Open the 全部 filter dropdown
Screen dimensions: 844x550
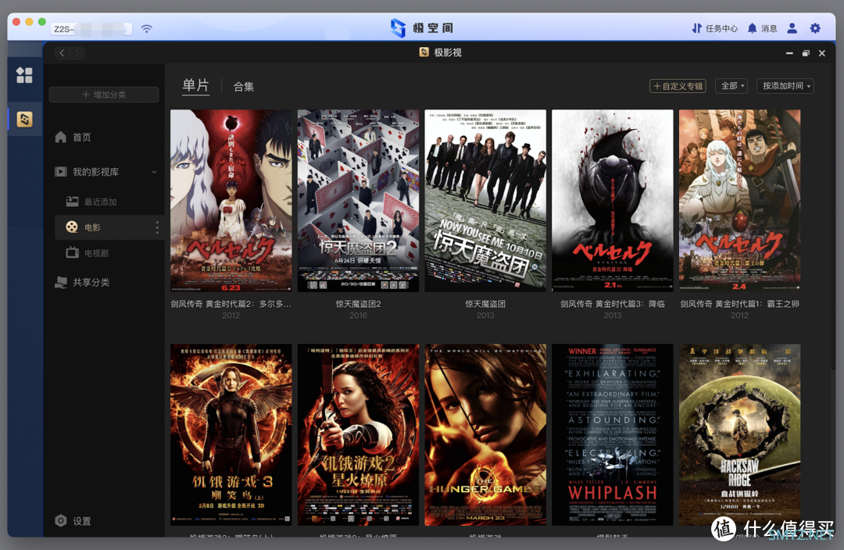tap(732, 86)
